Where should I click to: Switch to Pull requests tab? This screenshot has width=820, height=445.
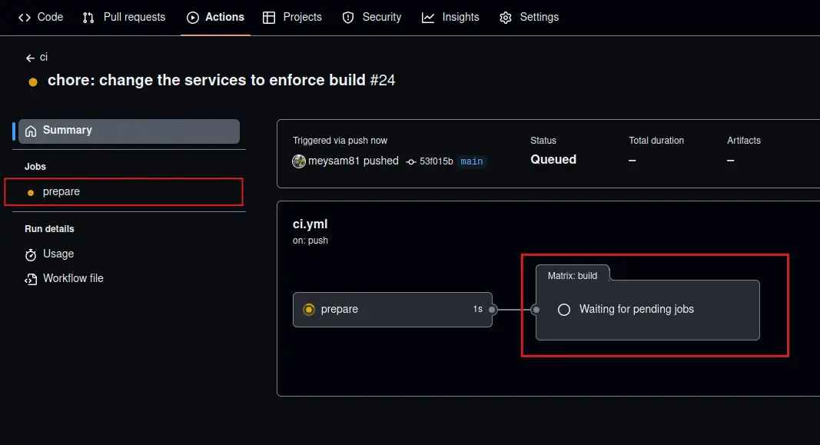point(124,17)
